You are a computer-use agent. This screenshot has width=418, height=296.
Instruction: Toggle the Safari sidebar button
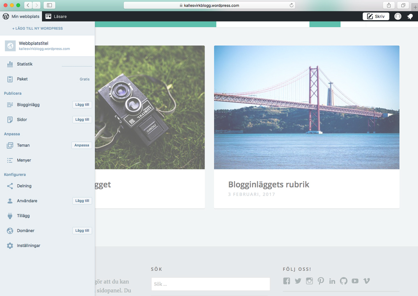click(49, 5)
